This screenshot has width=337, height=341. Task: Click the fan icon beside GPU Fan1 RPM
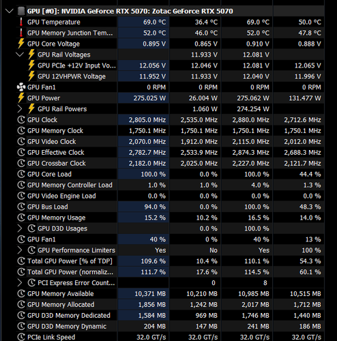click(x=21, y=87)
